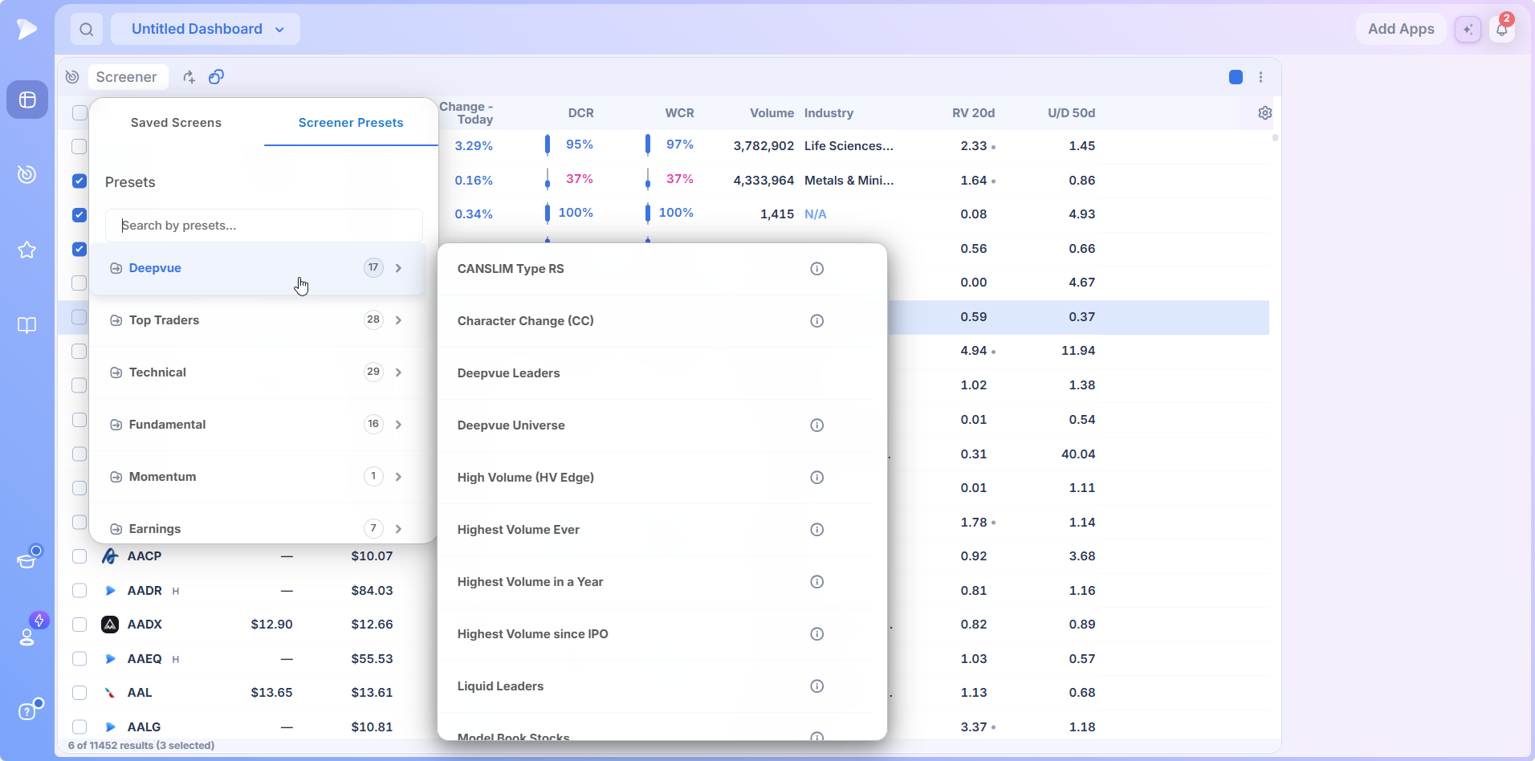Toggle the select-all checkbox in the table header
Screen dimensions: 1535x761
(79, 113)
